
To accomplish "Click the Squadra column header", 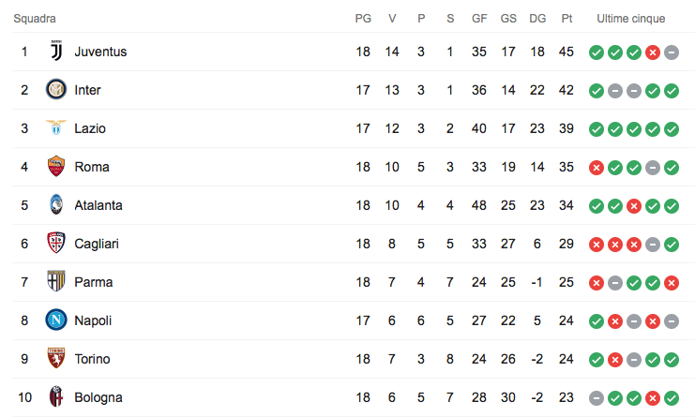I will [x=35, y=19].
